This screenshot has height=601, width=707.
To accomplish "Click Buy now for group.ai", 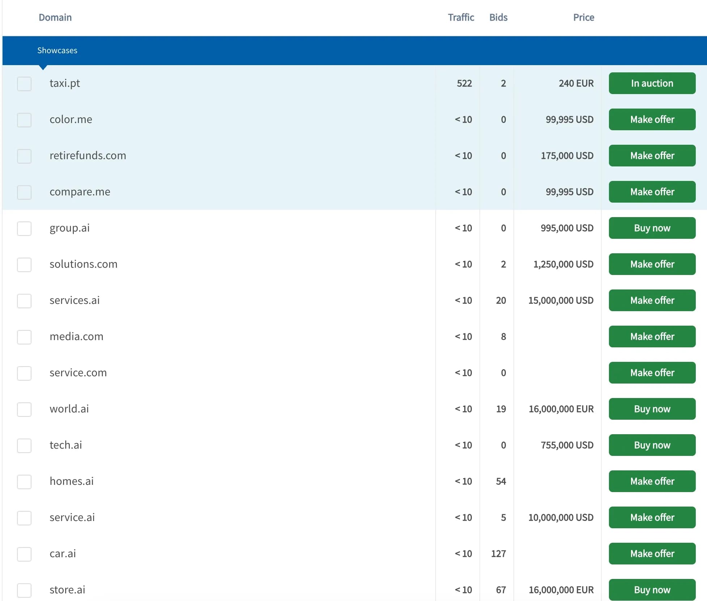I will pos(652,228).
